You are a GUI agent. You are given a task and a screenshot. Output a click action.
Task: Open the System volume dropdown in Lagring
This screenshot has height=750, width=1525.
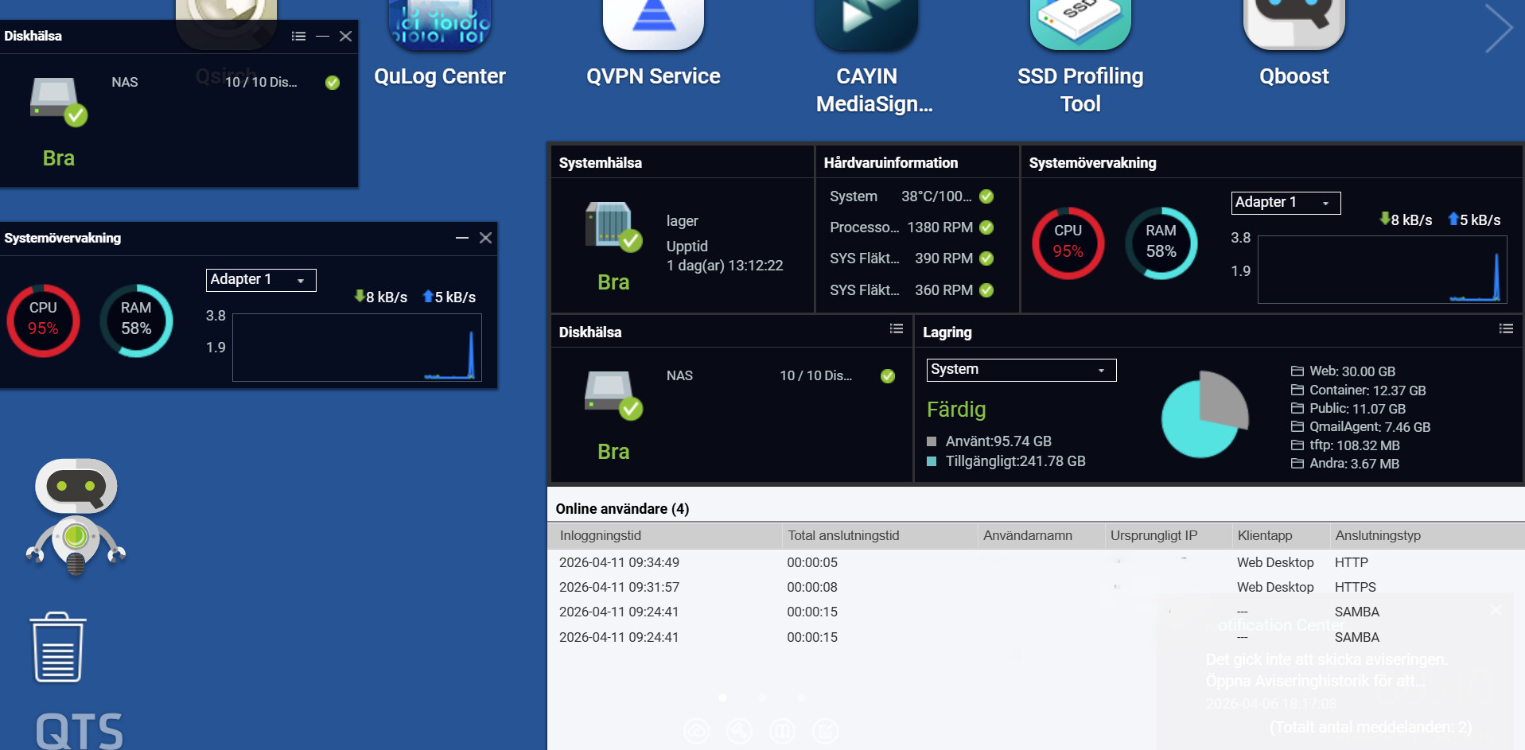click(1021, 370)
